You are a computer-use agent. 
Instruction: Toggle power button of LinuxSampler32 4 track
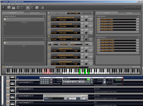point(8,96)
